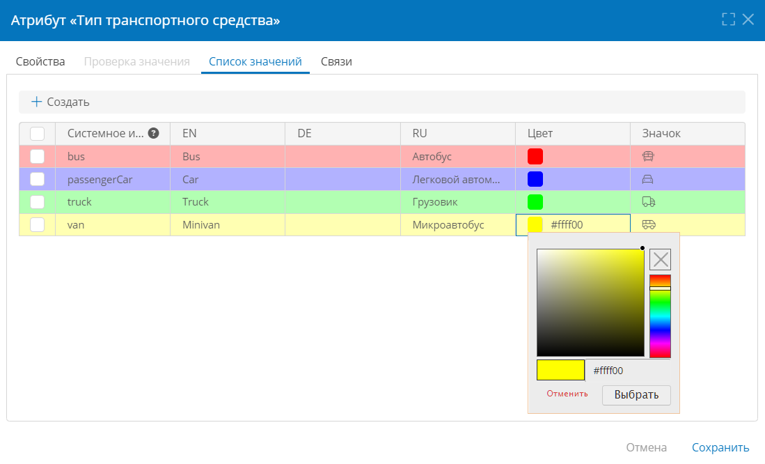Switch to the Связи tab
The height and width of the screenshot is (464, 765).
[336, 61]
